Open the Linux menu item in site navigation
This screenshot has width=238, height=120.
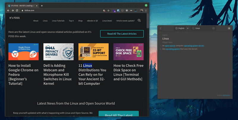click(45, 21)
